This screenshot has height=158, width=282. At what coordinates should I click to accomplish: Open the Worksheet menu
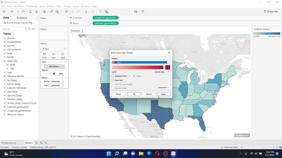point(19,6)
